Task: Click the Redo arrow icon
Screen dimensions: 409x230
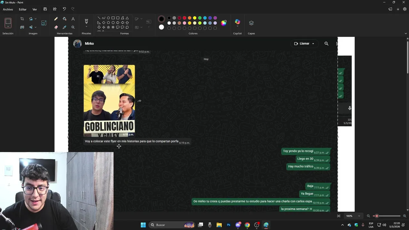Action: pyautogui.click(x=73, y=9)
